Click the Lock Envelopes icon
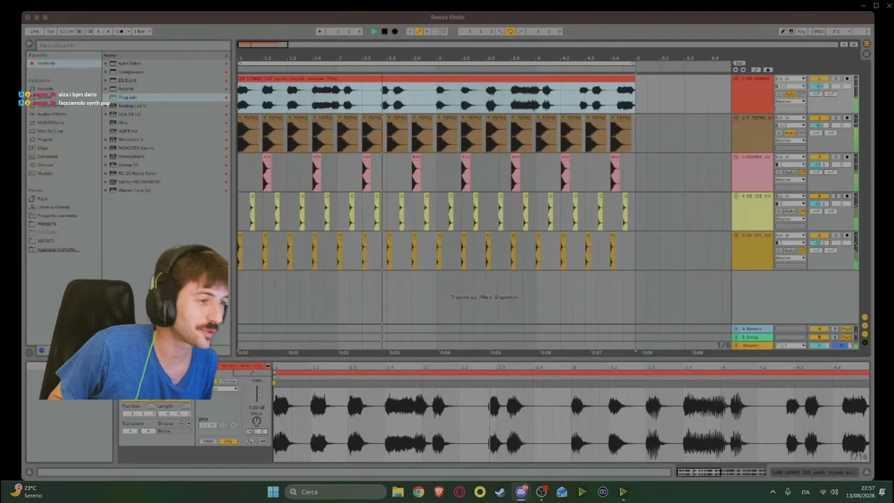894x503 pixels. tap(768, 70)
